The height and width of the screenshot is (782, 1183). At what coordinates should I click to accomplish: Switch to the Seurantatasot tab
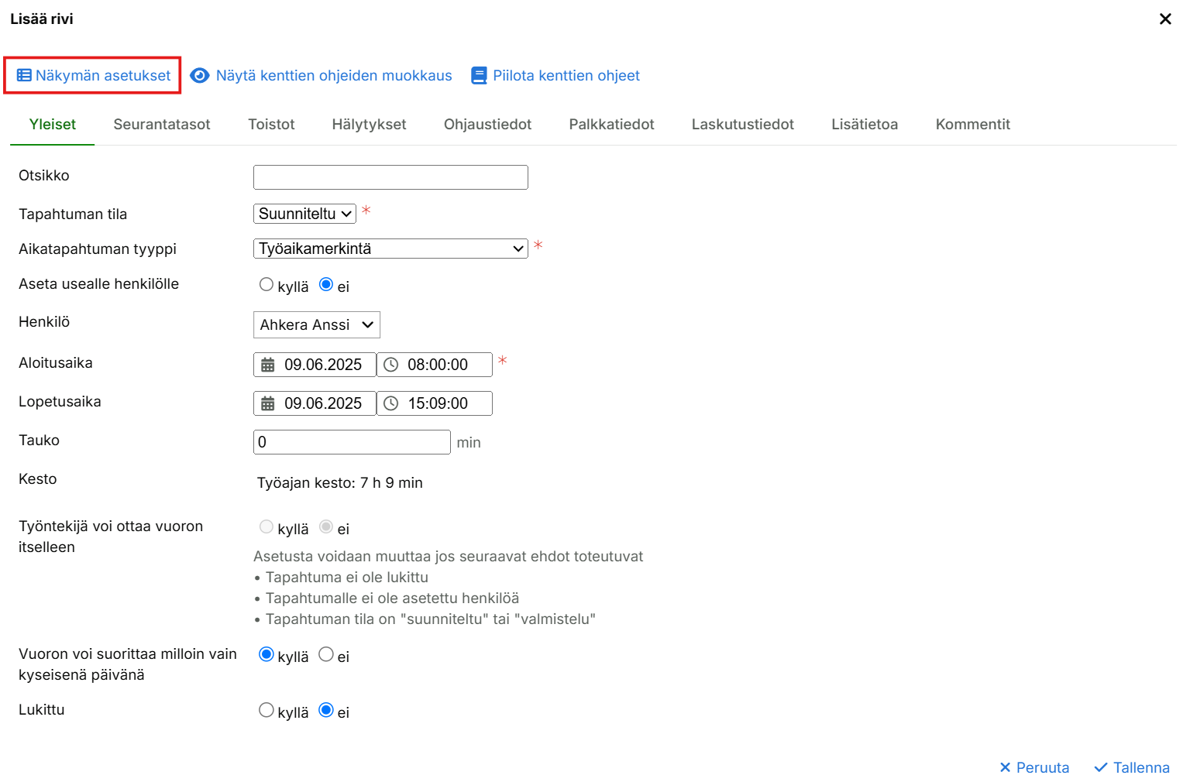pyautogui.click(x=161, y=125)
